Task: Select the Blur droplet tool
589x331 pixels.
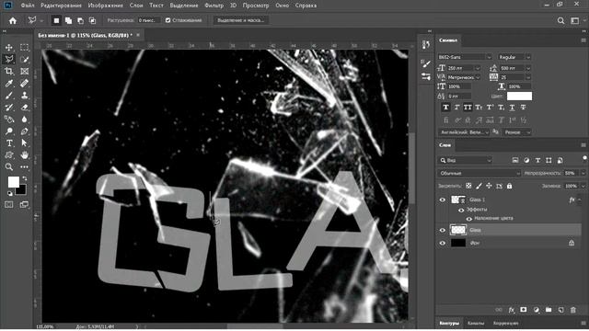Action: point(25,120)
